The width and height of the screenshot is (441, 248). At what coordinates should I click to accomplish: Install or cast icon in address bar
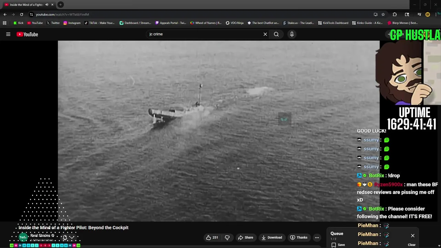pyautogui.click(x=376, y=14)
